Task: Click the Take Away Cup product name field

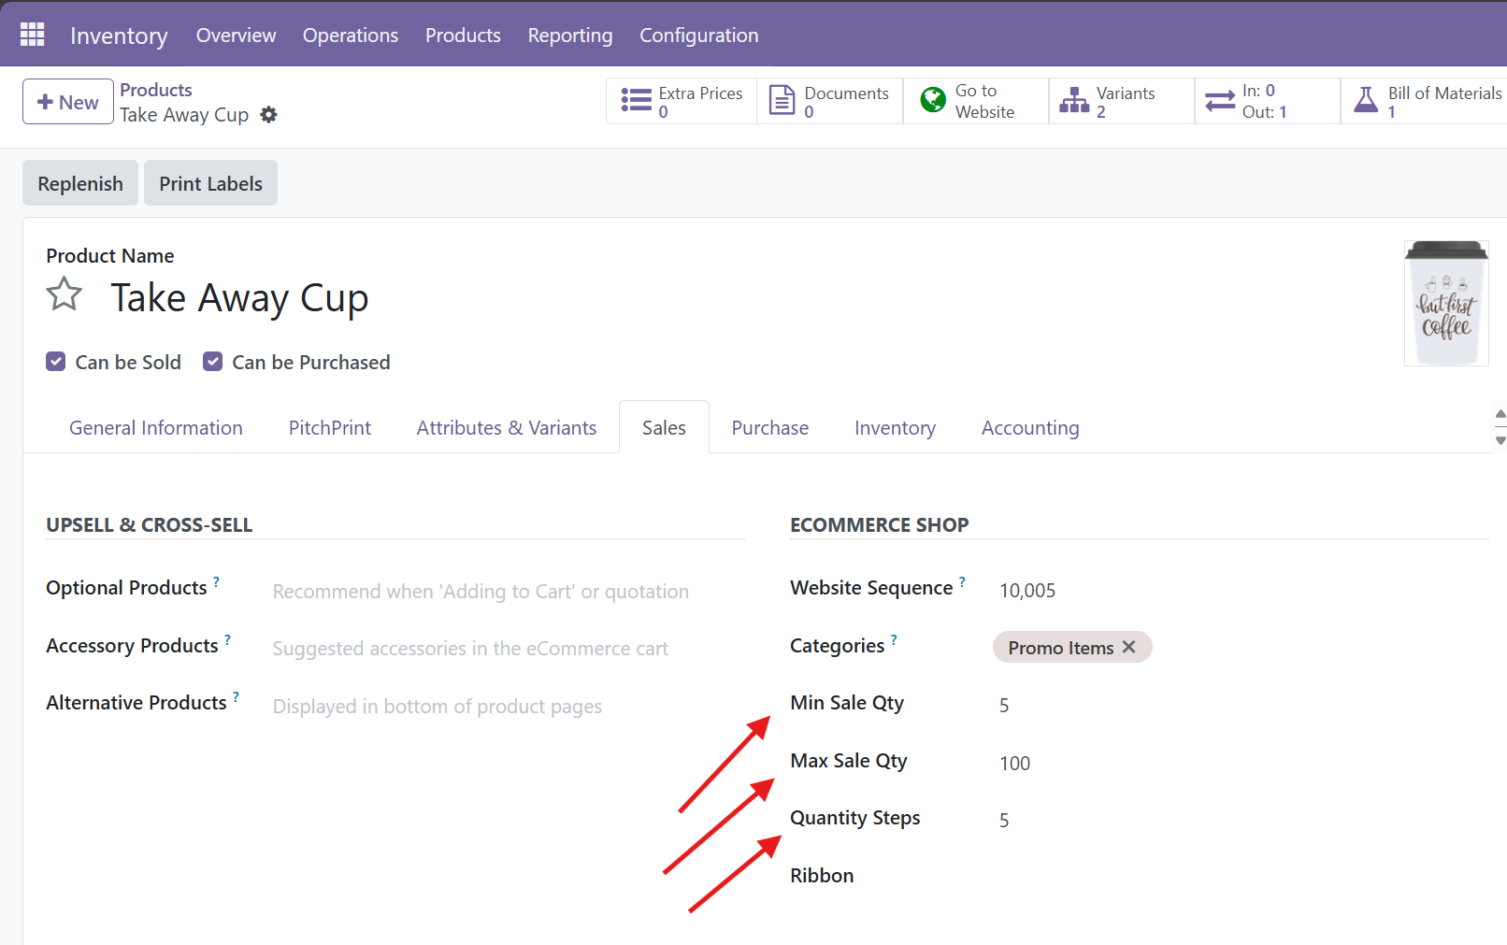Action: click(x=239, y=297)
